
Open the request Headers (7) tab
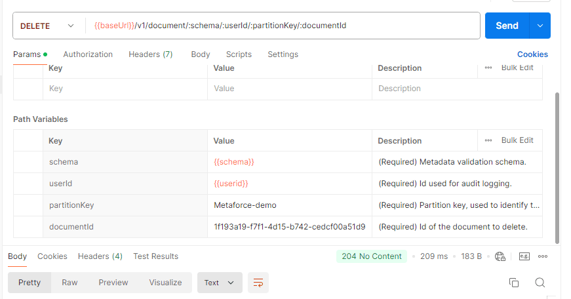(x=150, y=54)
